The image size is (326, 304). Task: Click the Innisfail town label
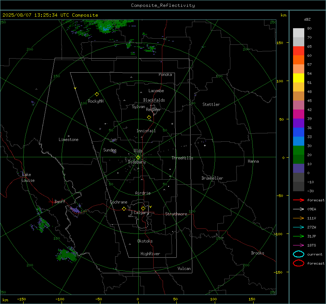tap(146, 131)
